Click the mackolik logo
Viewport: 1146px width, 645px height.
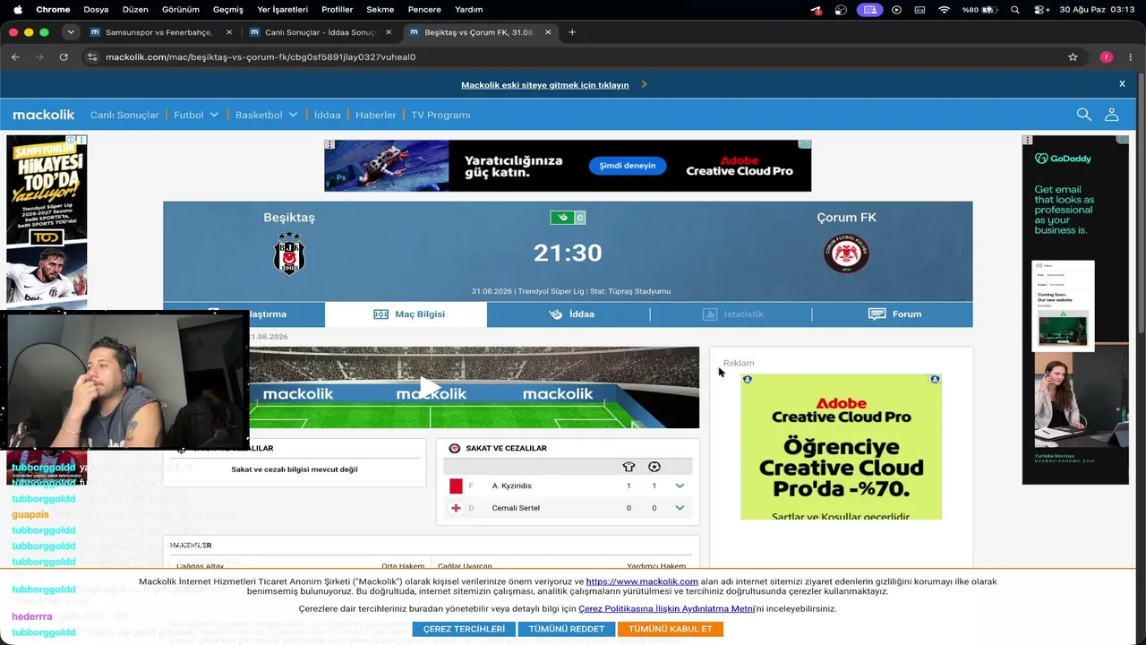pyautogui.click(x=44, y=115)
